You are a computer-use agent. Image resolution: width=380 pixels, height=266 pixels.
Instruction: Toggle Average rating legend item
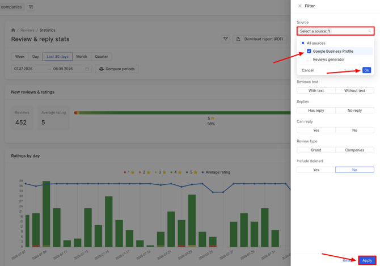click(216, 172)
